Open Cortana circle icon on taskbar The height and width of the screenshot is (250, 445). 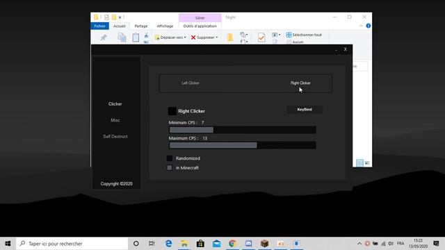(x=136, y=244)
